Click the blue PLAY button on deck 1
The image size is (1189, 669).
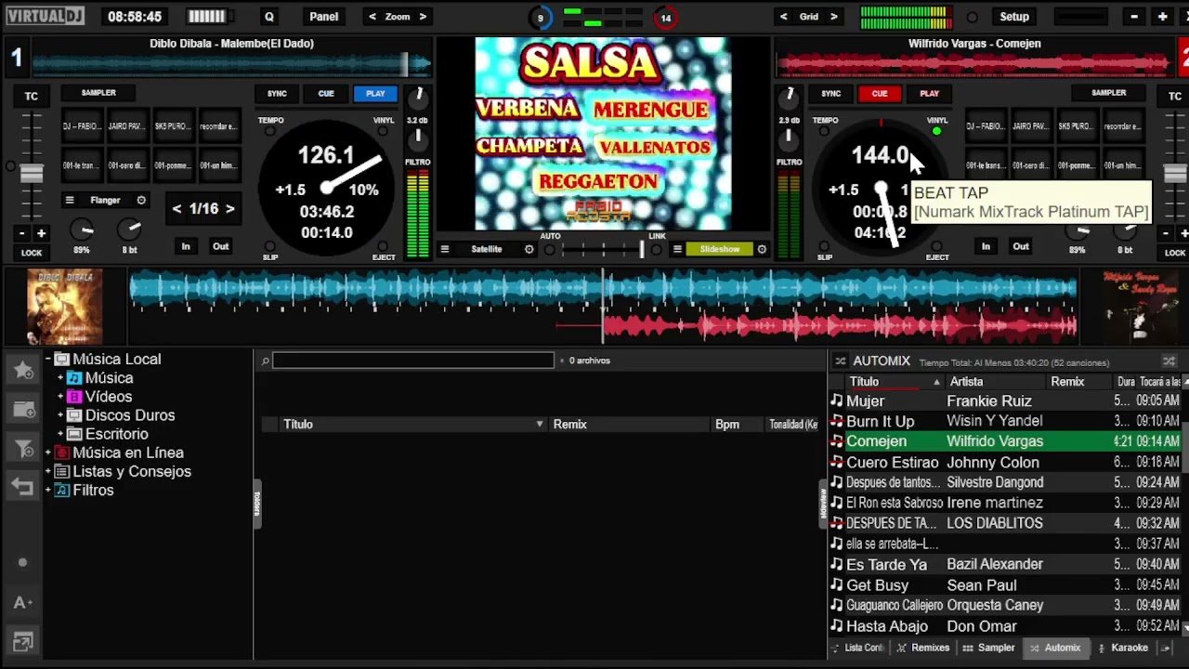click(x=375, y=93)
